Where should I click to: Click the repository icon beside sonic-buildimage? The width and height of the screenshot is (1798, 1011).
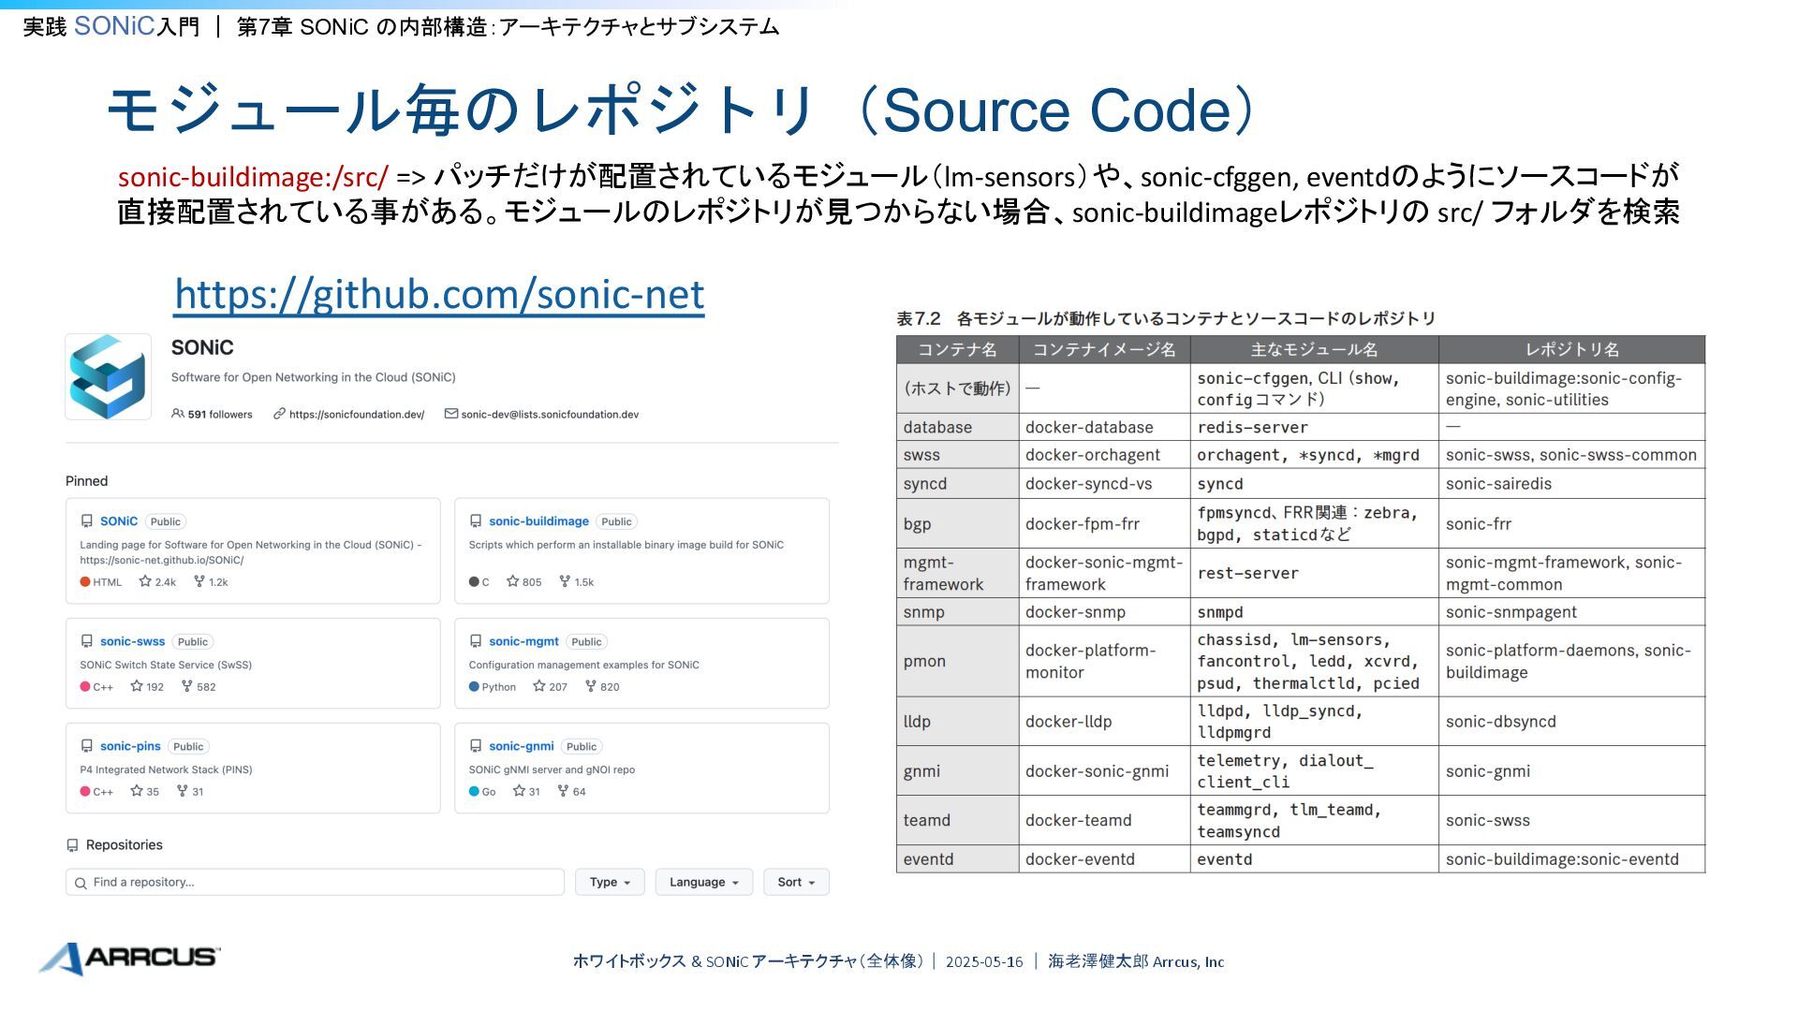[x=475, y=521]
